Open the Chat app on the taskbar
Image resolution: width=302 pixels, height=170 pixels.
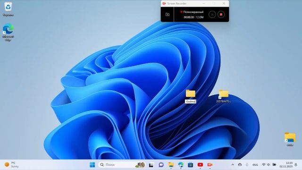(161, 165)
